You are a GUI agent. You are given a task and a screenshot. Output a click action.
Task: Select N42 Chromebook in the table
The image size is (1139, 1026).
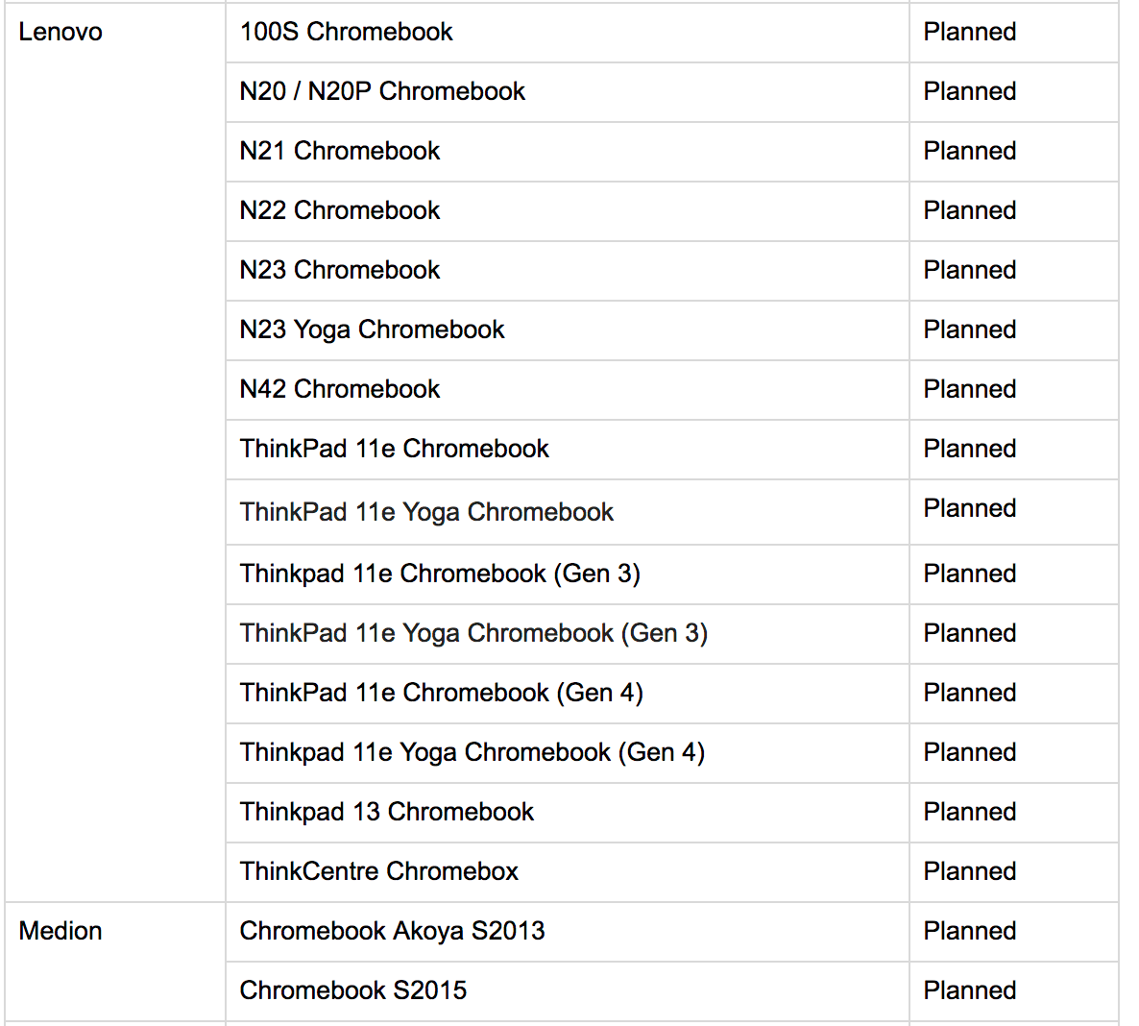340,389
